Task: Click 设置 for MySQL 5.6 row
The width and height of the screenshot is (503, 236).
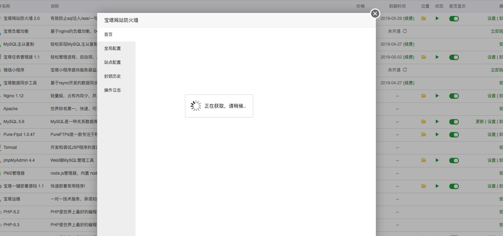Action: click(492, 122)
